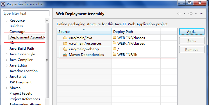This screenshot has width=209, height=105.
Task: Open the view menu black triangle
Action: [x=201, y=13]
